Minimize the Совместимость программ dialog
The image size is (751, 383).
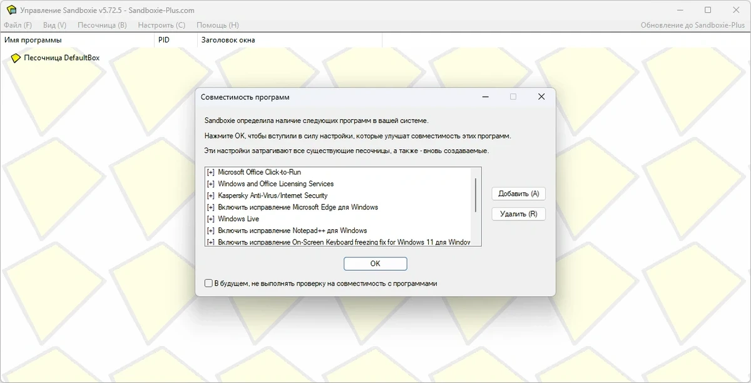[x=485, y=97]
